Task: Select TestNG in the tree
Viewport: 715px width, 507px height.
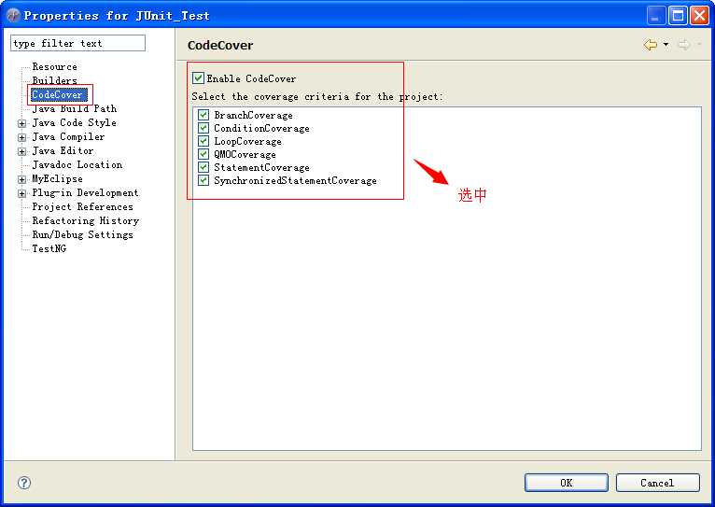Action: pyautogui.click(x=49, y=249)
